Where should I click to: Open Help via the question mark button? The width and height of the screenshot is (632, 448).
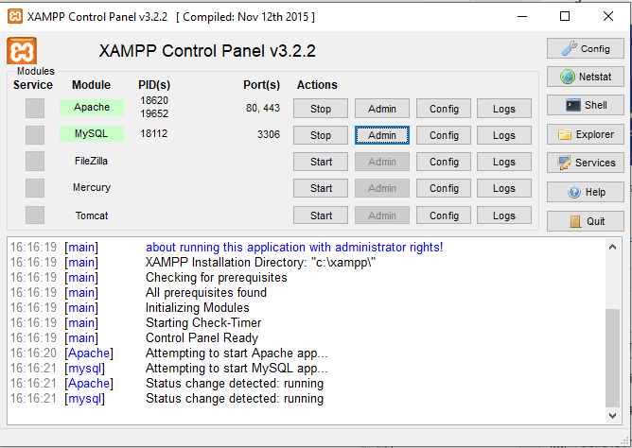pos(586,192)
